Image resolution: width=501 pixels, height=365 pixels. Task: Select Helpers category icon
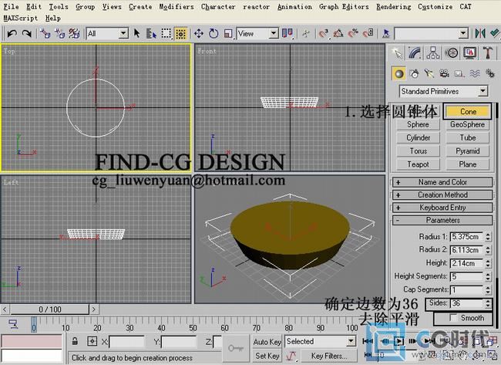click(x=459, y=74)
